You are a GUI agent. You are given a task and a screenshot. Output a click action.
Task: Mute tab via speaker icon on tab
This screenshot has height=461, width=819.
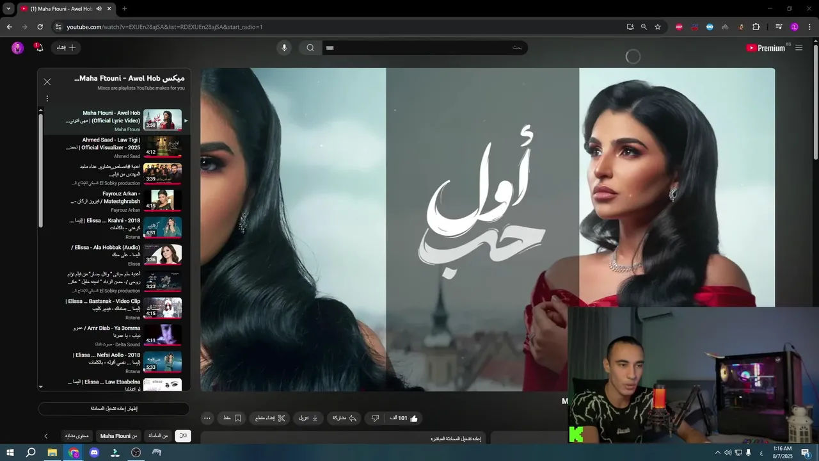99,9
